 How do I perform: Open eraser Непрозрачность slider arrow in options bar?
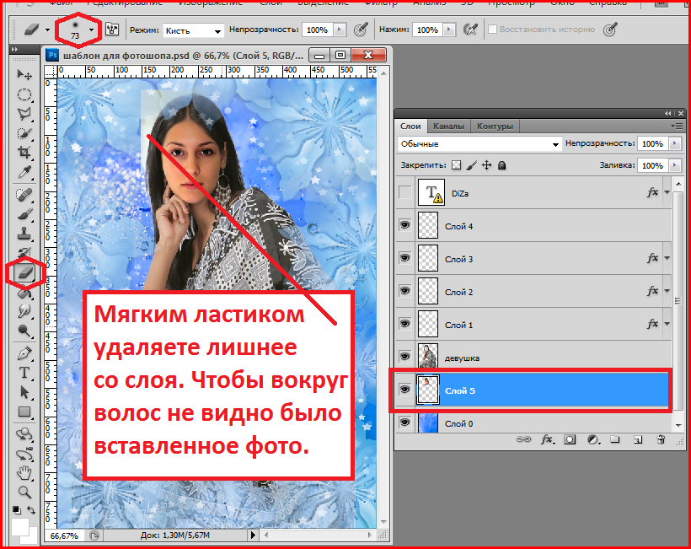coord(340,30)
